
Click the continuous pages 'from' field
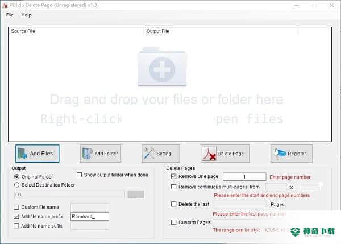coord(276,187)
